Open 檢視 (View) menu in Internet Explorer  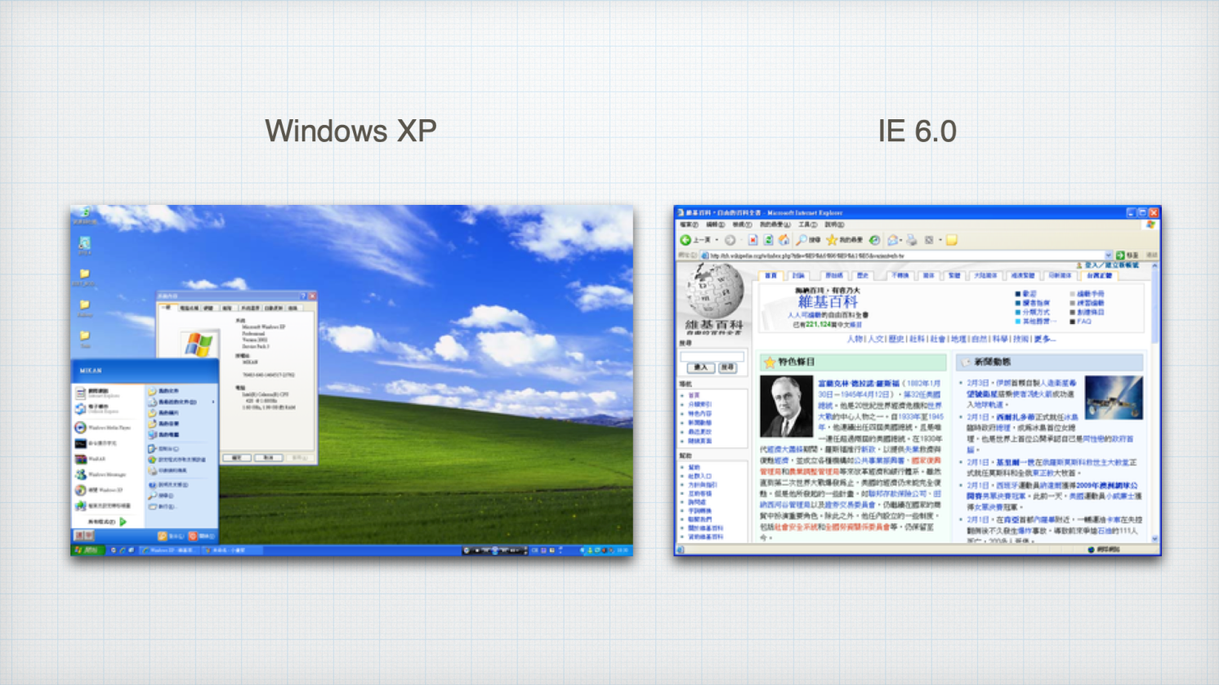click(742, 225)
